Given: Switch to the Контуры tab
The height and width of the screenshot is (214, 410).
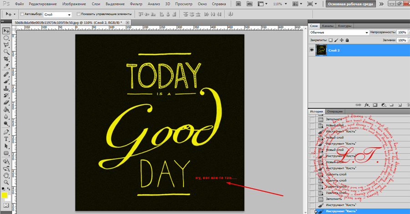Looking at the screenshot, I should [344, 26].
